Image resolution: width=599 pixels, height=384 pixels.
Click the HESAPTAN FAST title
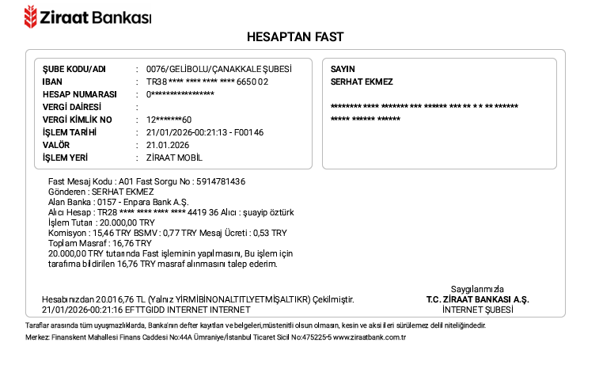tap(295, 36)
